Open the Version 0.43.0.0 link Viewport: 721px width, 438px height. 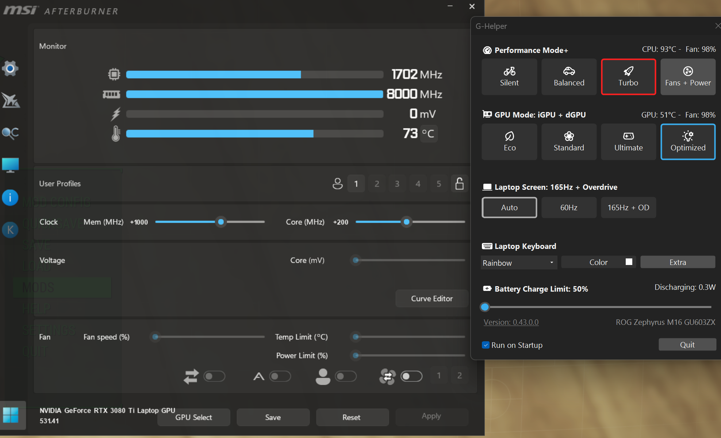pyautogui.click(x=511, y=322)
